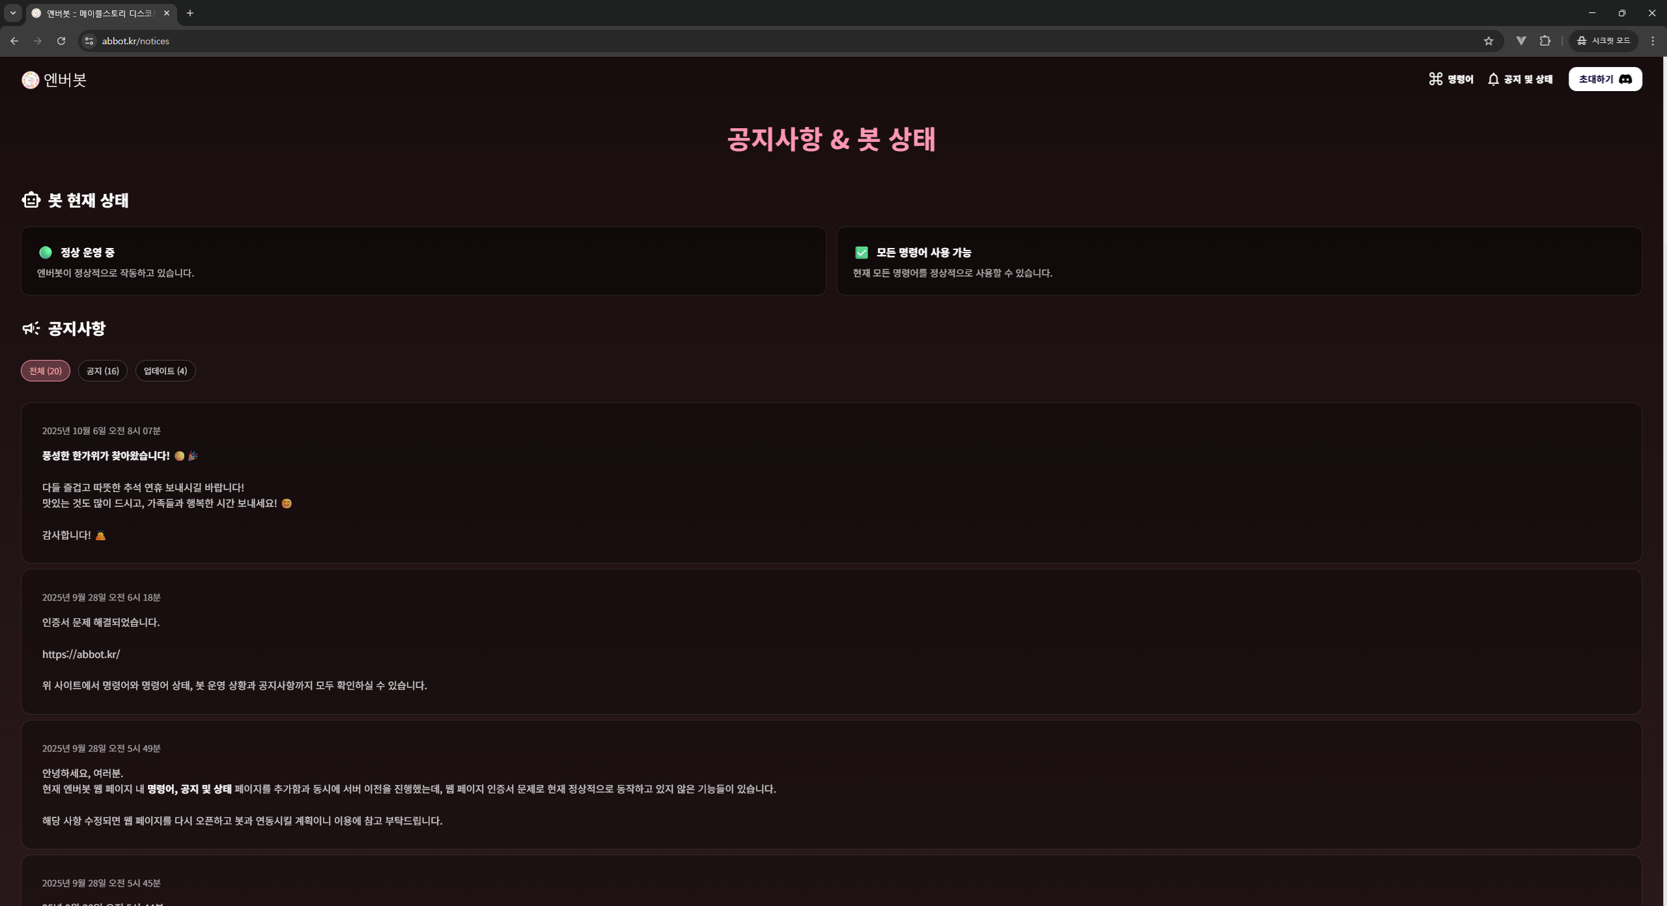Show only 업데이트 (4) notices
Screen dimensions: 1667x906
point(165,371)
